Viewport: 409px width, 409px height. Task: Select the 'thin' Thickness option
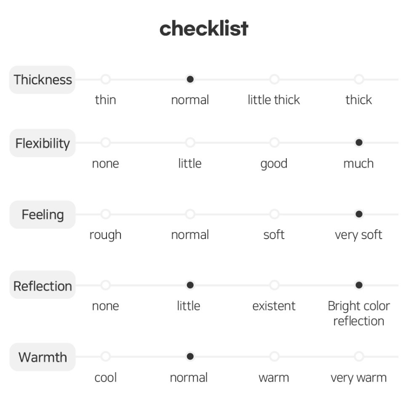point(106,79)
